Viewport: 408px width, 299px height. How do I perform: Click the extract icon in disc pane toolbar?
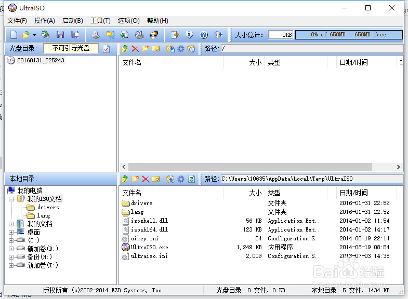point(170,49)
